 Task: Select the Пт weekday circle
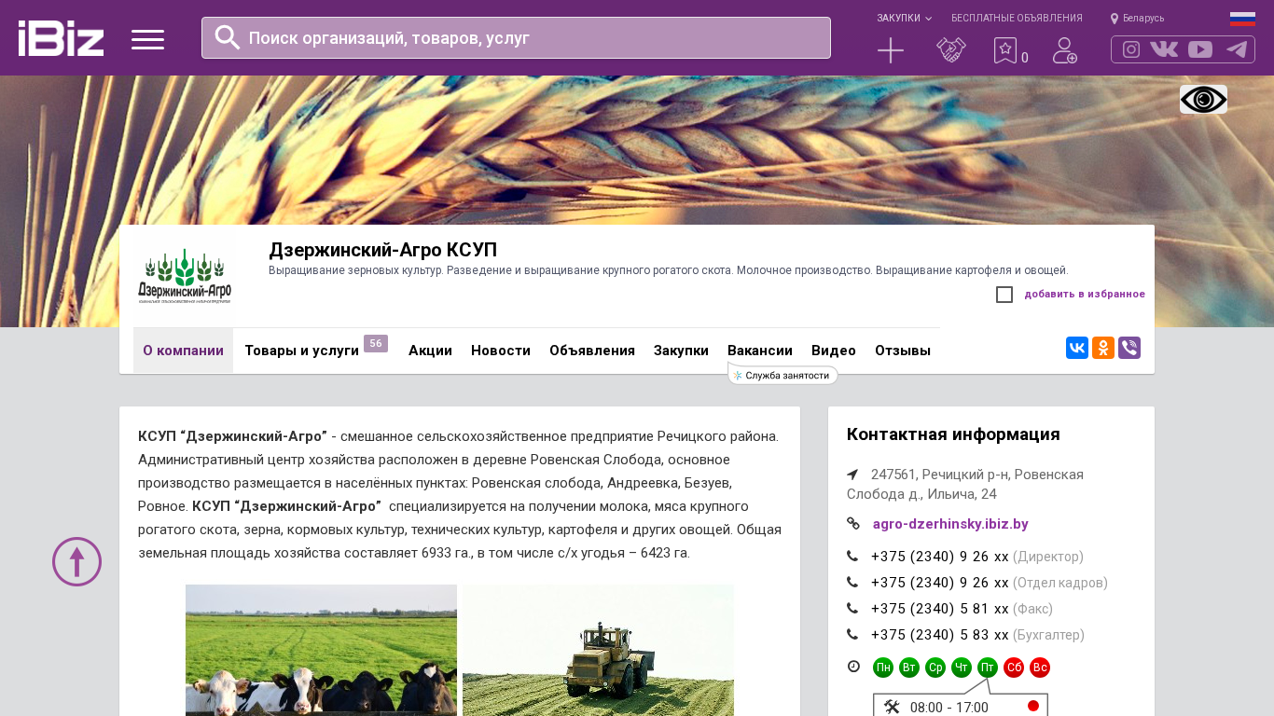988,668
